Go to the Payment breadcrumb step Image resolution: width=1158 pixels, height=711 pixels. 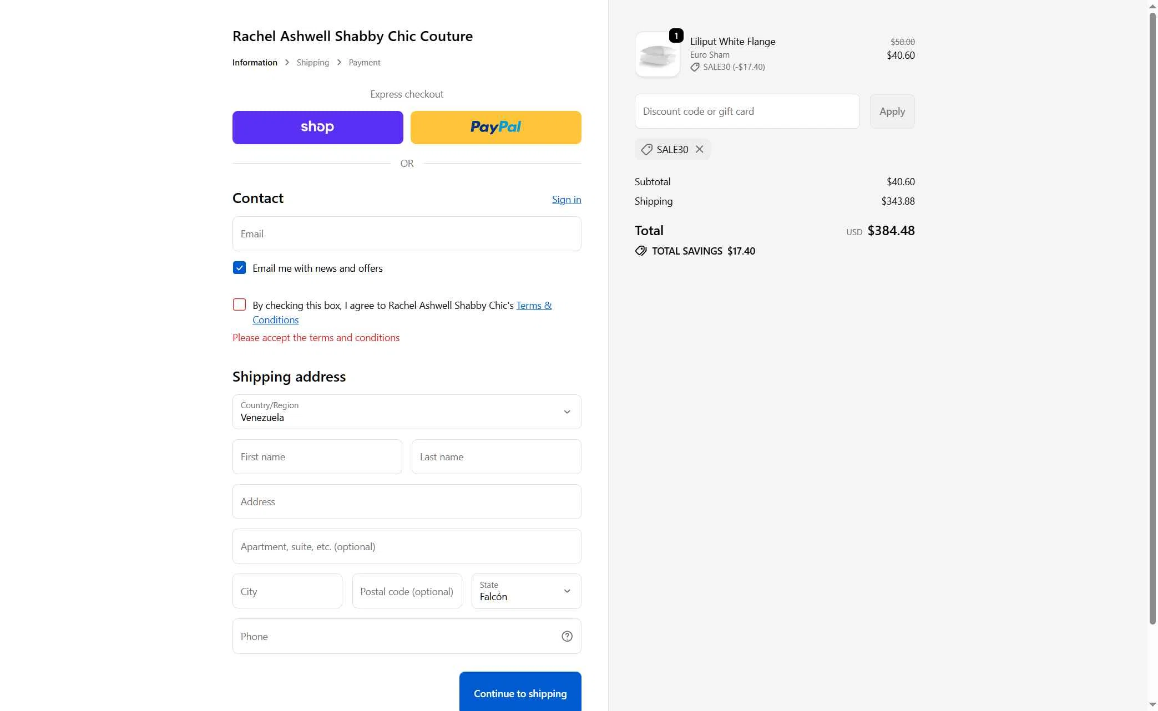tap(364, 63)
